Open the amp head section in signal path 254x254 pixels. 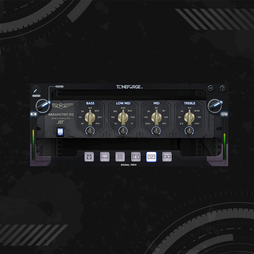pyautogui.click(x=105, y=157)
